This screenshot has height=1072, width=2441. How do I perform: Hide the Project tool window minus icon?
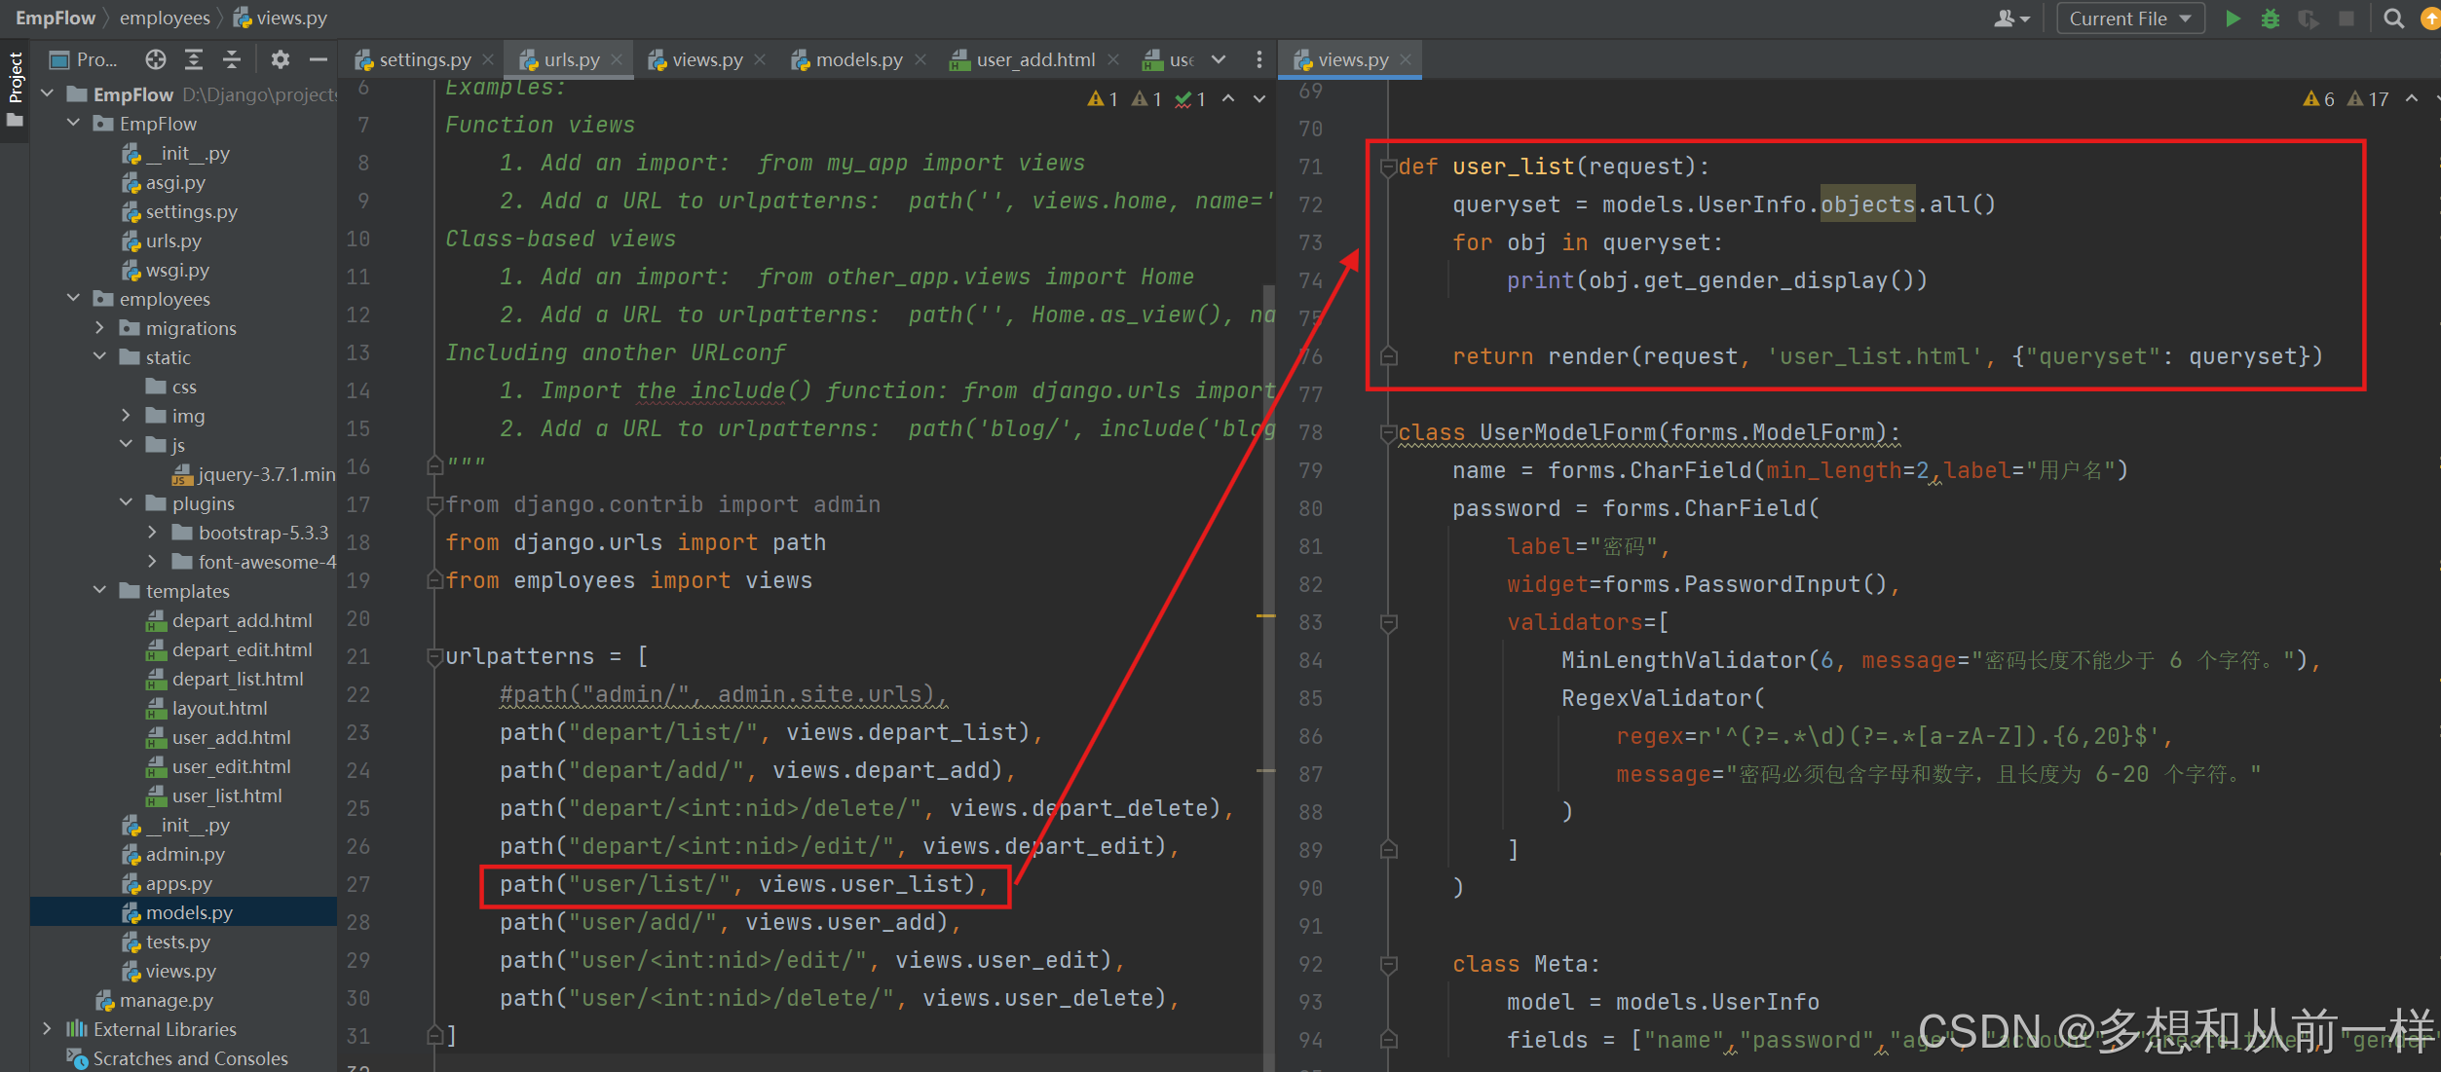318,59
